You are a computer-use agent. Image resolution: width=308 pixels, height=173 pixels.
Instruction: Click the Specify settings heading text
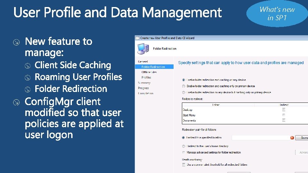pos(241,63)
